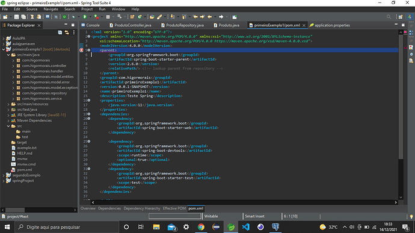Click the New file toolbar icon
The width and height of the screenshot is (415, 233).
click(x=5, y=17)
